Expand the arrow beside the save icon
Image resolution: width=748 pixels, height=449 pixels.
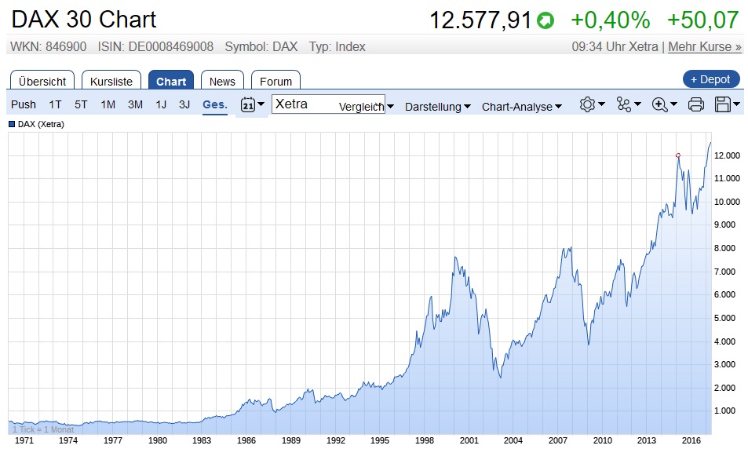click(x=737, y=104)
